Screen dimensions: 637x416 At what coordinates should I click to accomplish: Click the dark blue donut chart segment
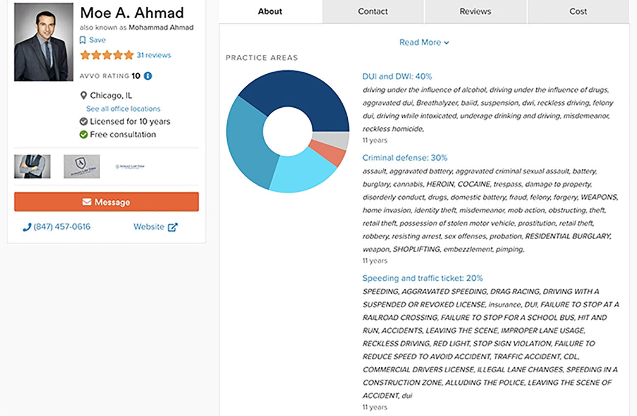click(297, 91)
